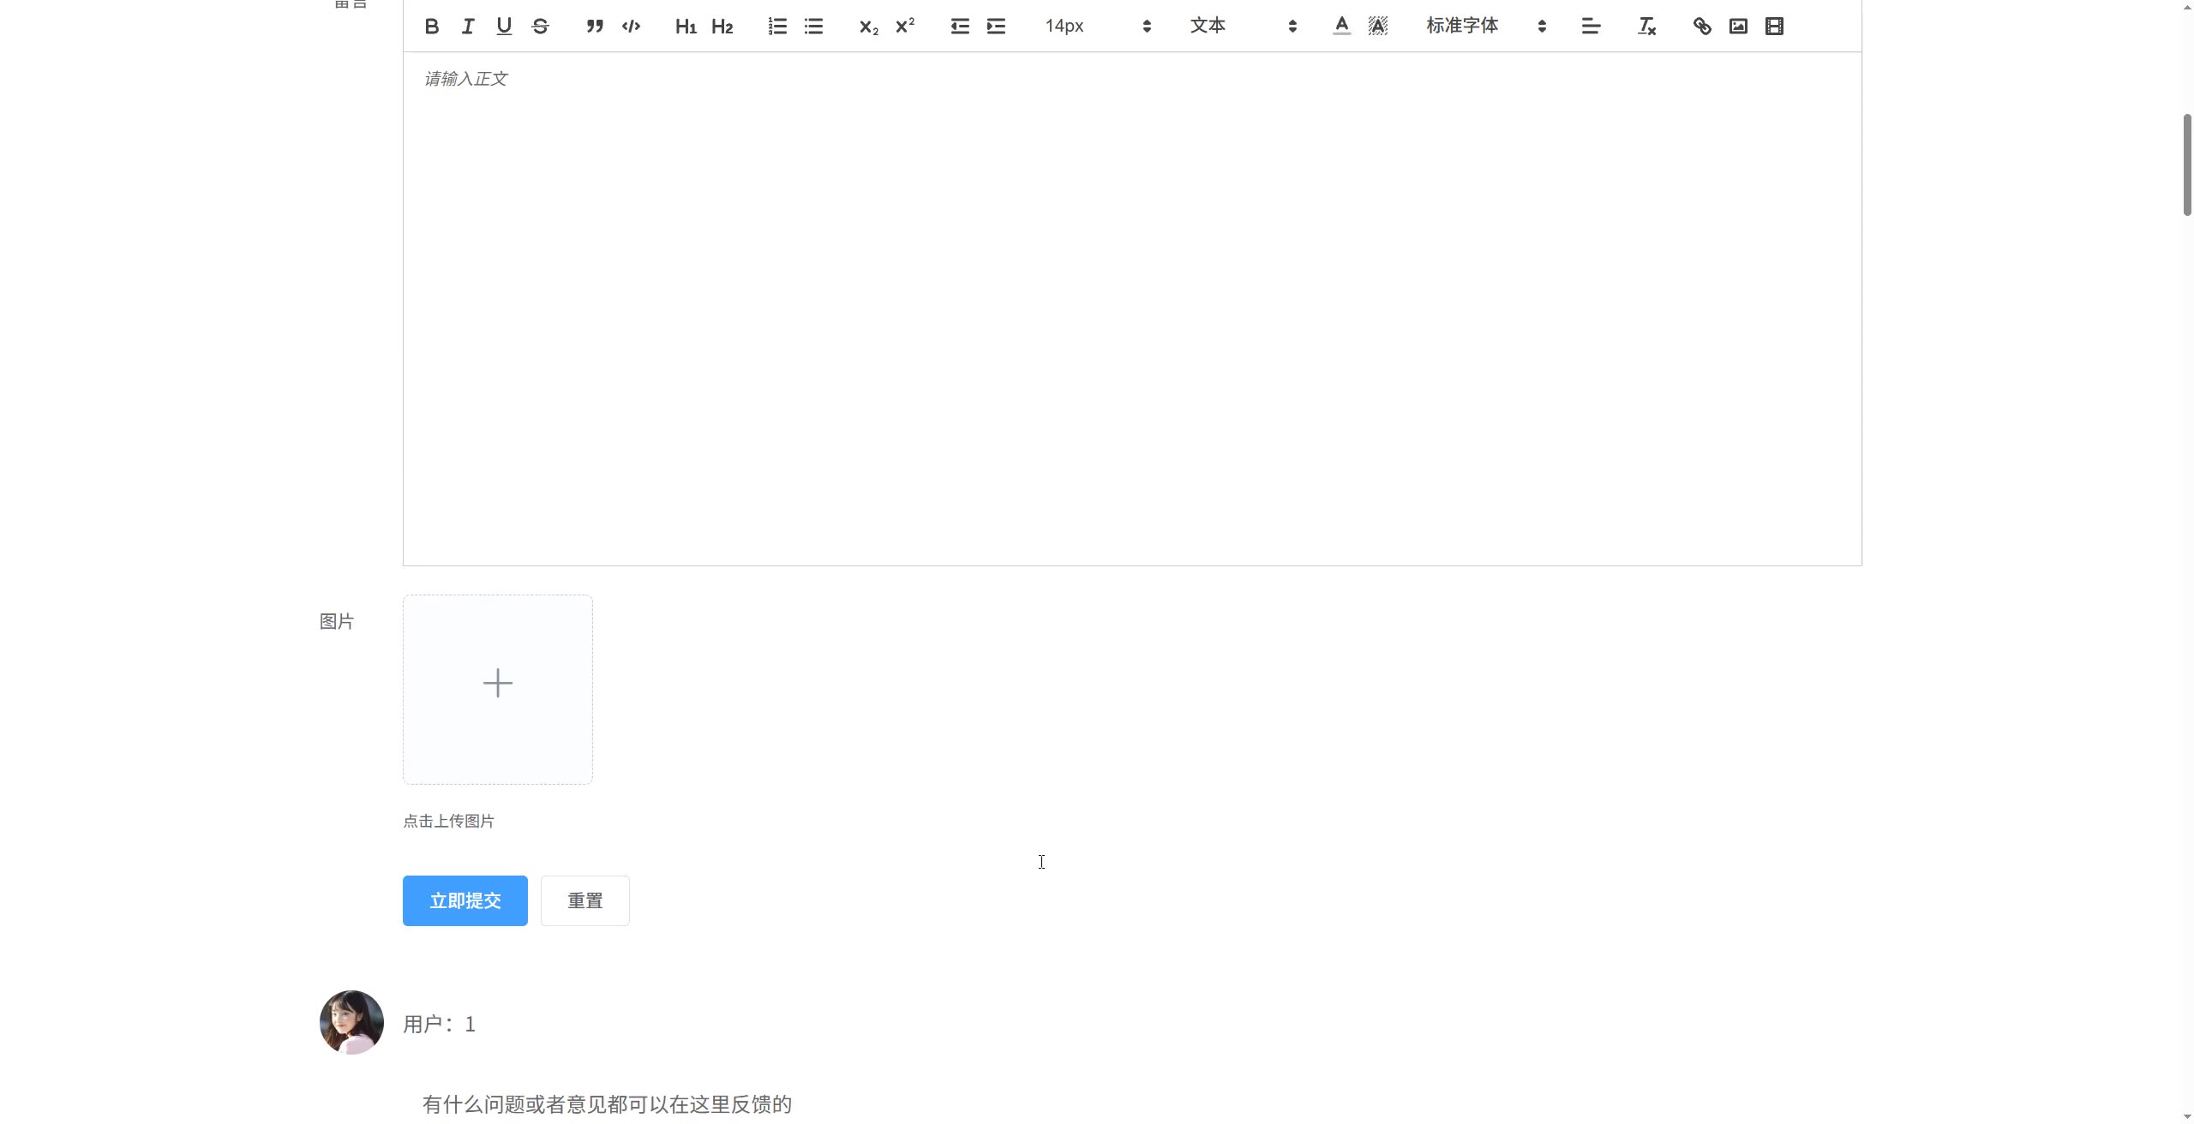Toggle bold formatting in the editor toolbar

(432, 27)
